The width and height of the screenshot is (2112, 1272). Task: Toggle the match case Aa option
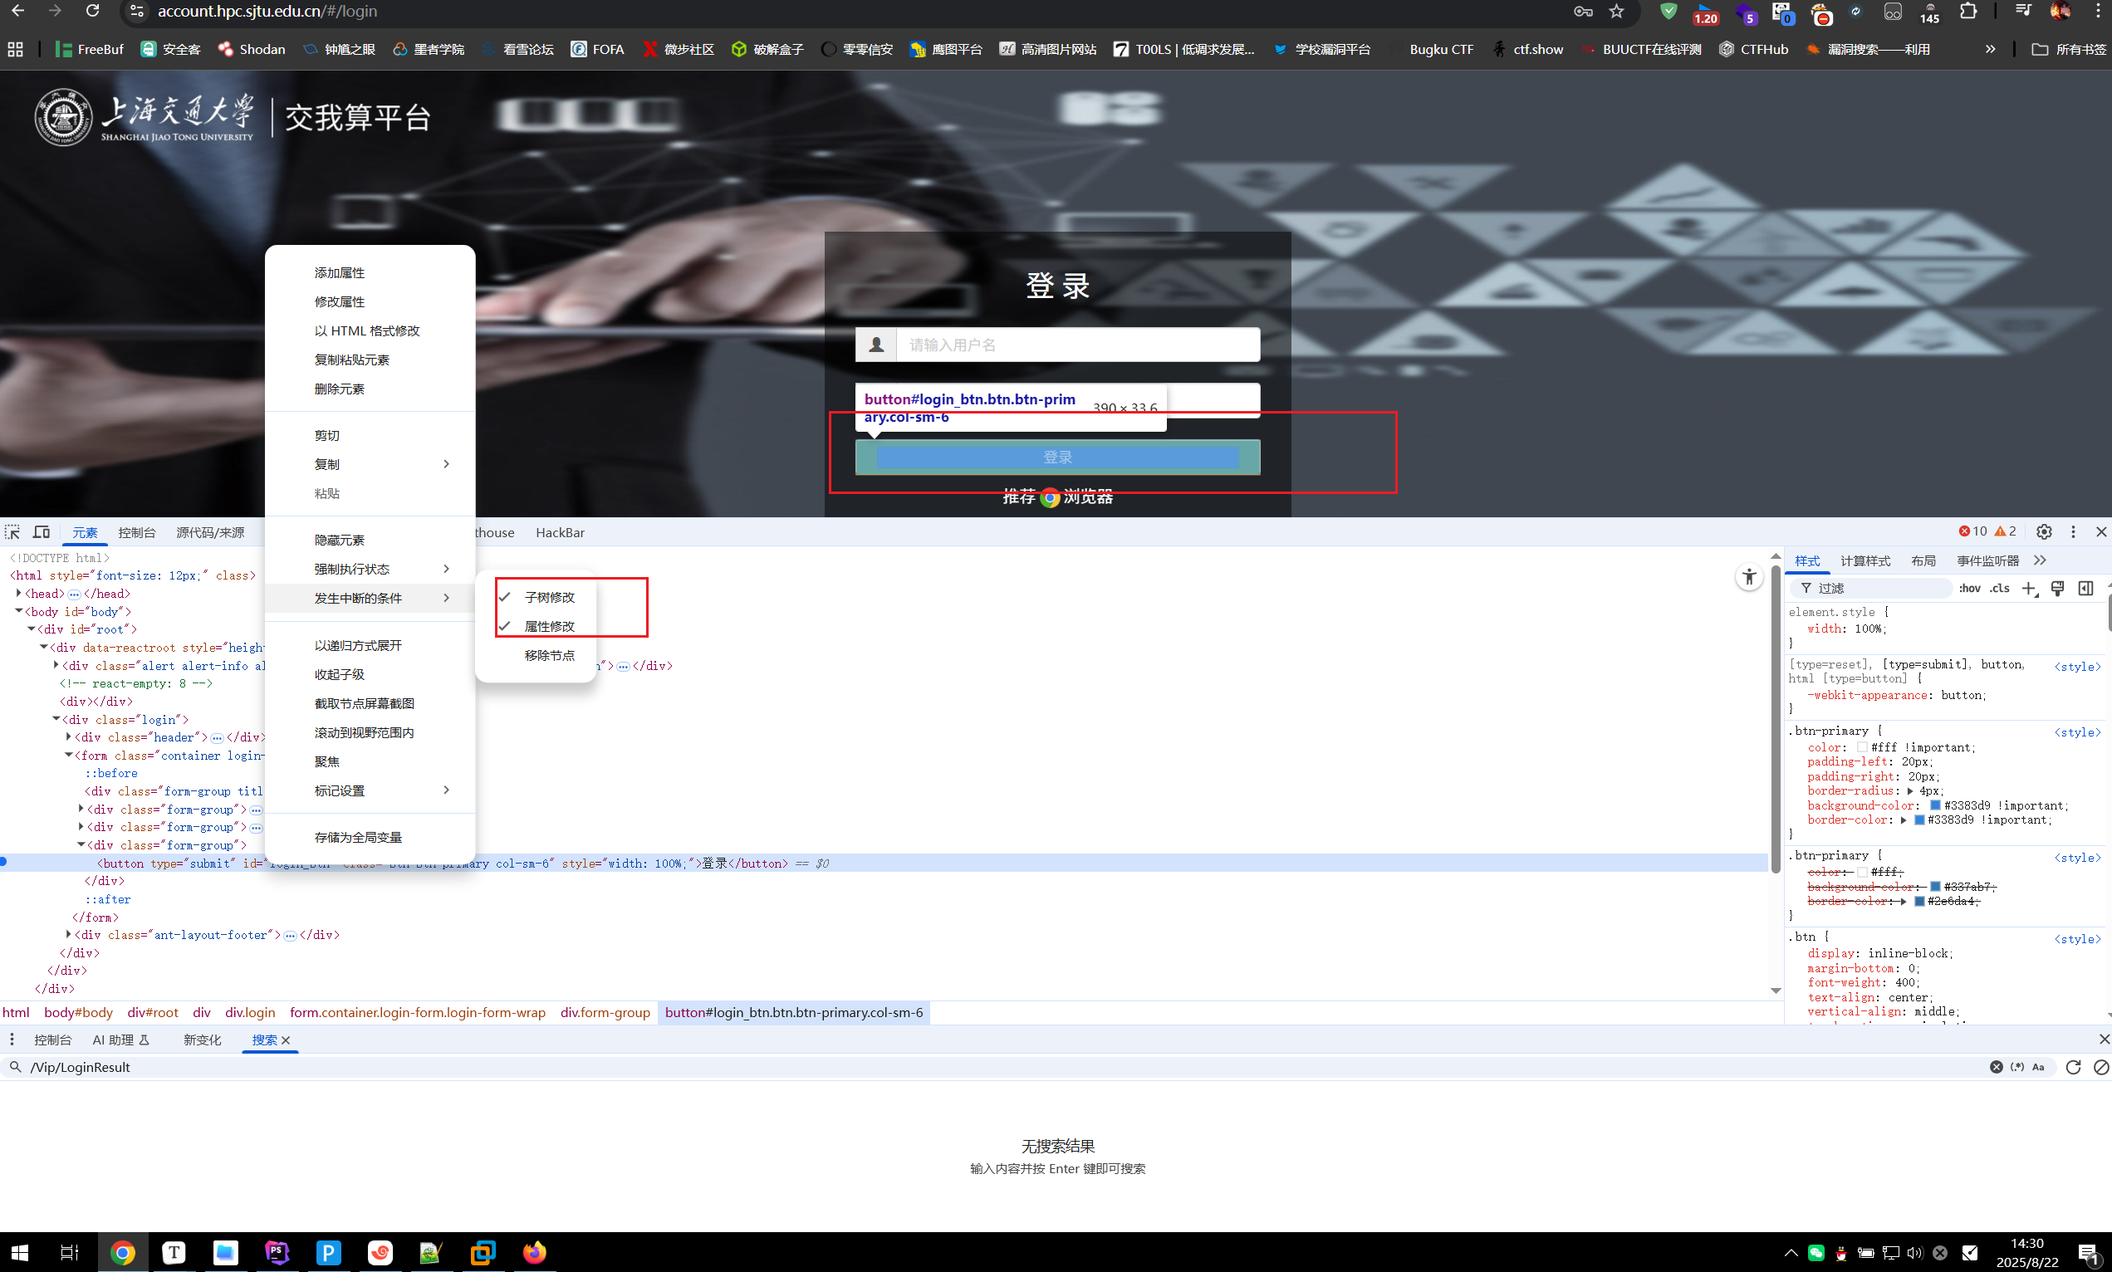click(x=2038, y=1067)
